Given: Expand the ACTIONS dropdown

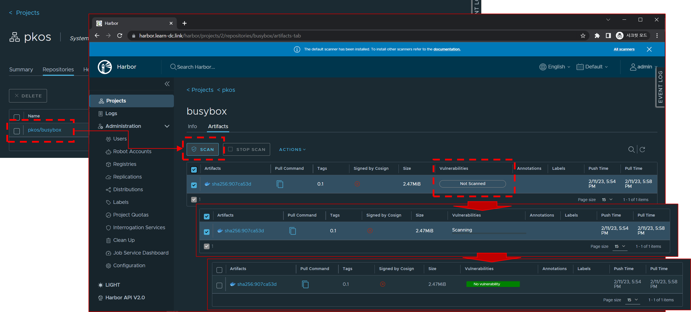Looking at the screenshot, I should point(292,150).
